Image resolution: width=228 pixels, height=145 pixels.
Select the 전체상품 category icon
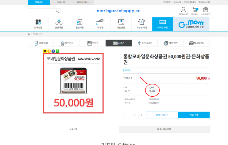click(x=38, y=22)
